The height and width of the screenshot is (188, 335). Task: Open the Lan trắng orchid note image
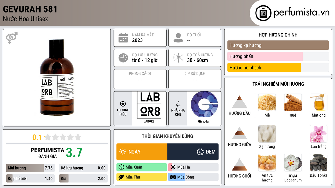tap(319, 134)
